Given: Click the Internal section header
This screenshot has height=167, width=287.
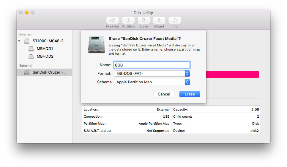Looking at the screenshot, I should [25, 34].
